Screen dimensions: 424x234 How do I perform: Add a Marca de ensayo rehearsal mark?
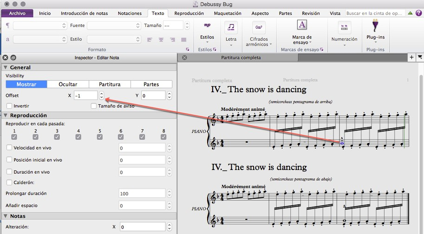tap(302, 25)
